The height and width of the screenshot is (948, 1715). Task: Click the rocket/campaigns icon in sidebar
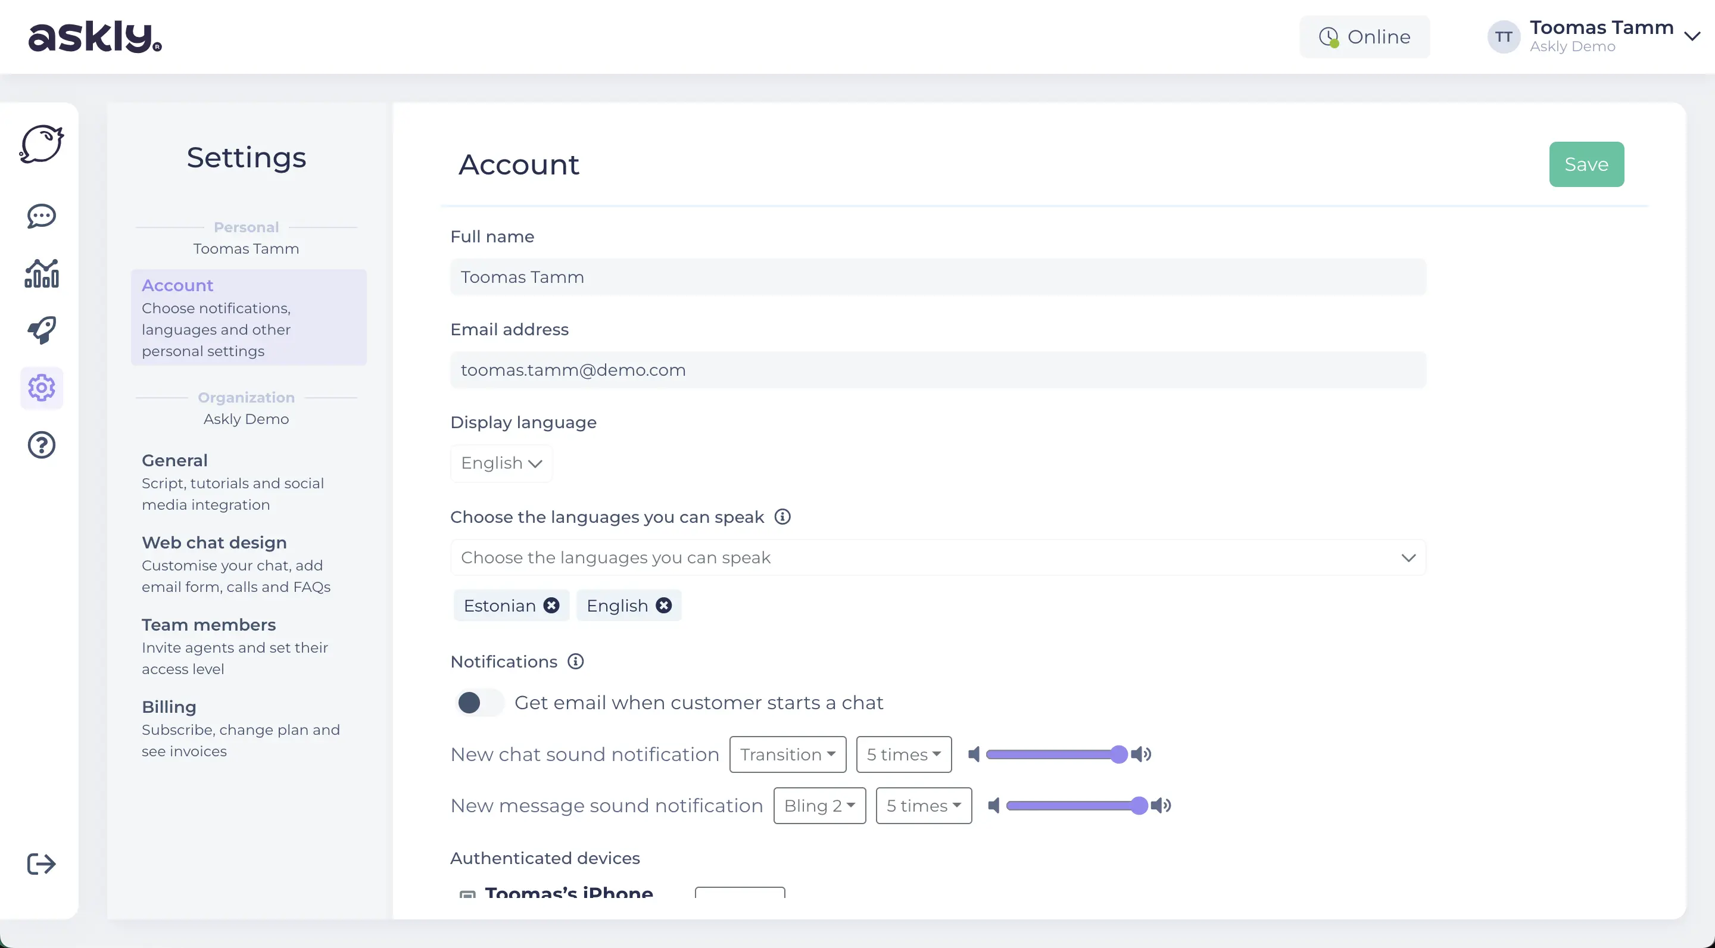click(x=41, y=329)
